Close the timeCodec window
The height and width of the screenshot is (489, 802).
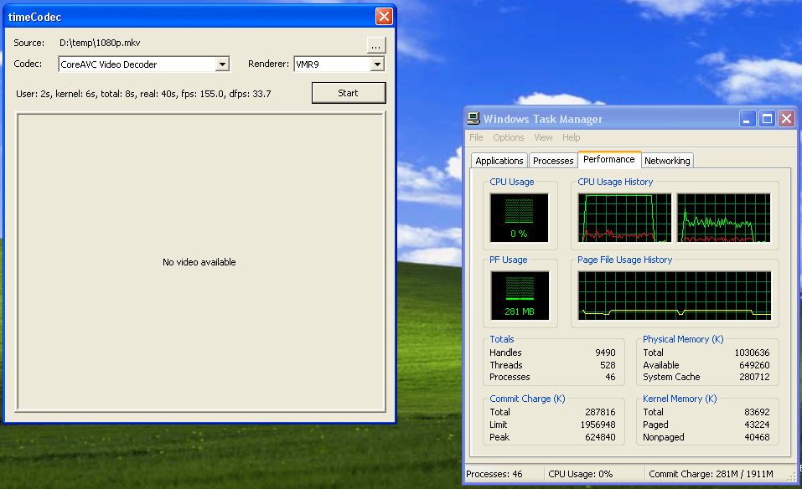[x=384, y=17]
